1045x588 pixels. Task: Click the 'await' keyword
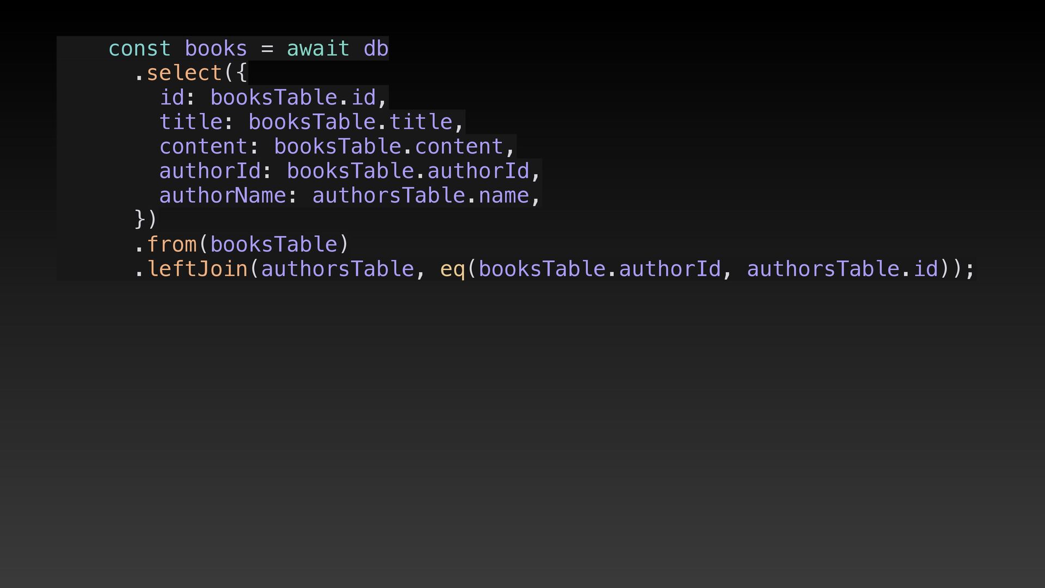pyautogui.click(x=318, y=49)
